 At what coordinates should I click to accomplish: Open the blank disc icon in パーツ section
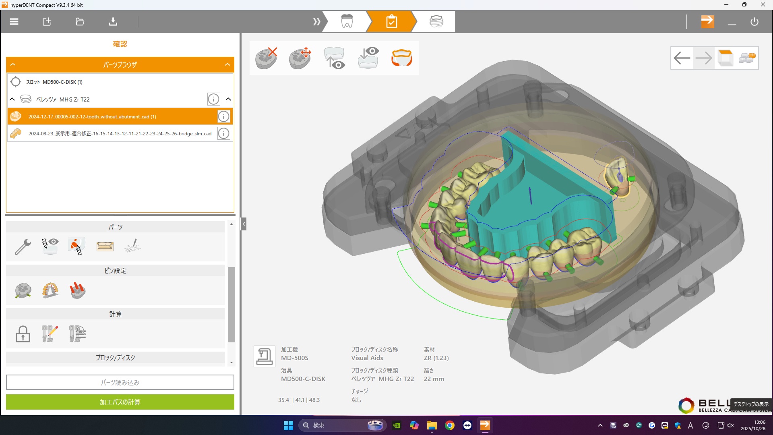(105, 246)
